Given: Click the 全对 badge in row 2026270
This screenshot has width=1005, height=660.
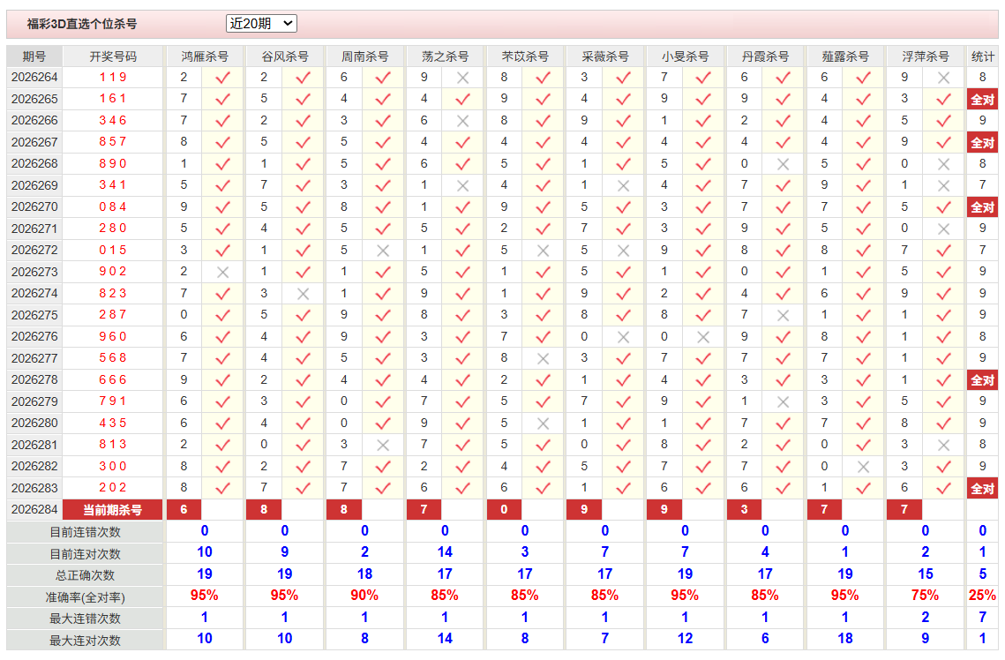Looking at the screenshot, I should [982, 207].
